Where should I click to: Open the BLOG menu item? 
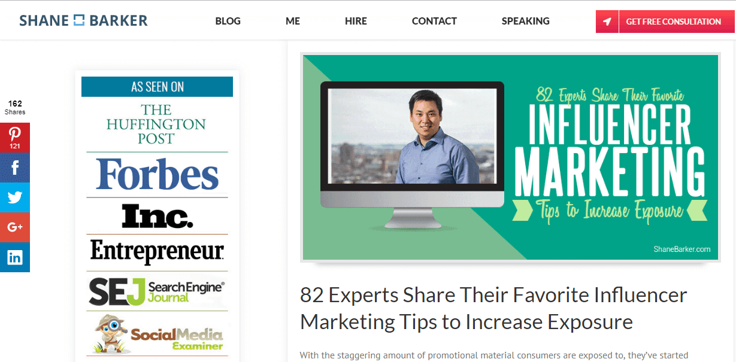pos(228,21)
